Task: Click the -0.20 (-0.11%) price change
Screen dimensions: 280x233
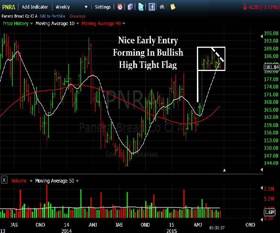Action: [x=261, y=7]
